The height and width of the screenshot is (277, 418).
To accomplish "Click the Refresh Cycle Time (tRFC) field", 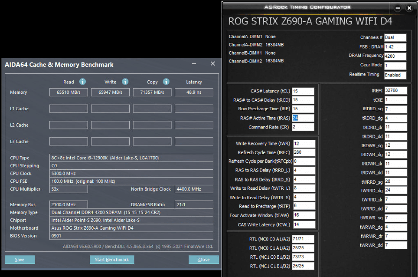I will (x=304, y=153).
